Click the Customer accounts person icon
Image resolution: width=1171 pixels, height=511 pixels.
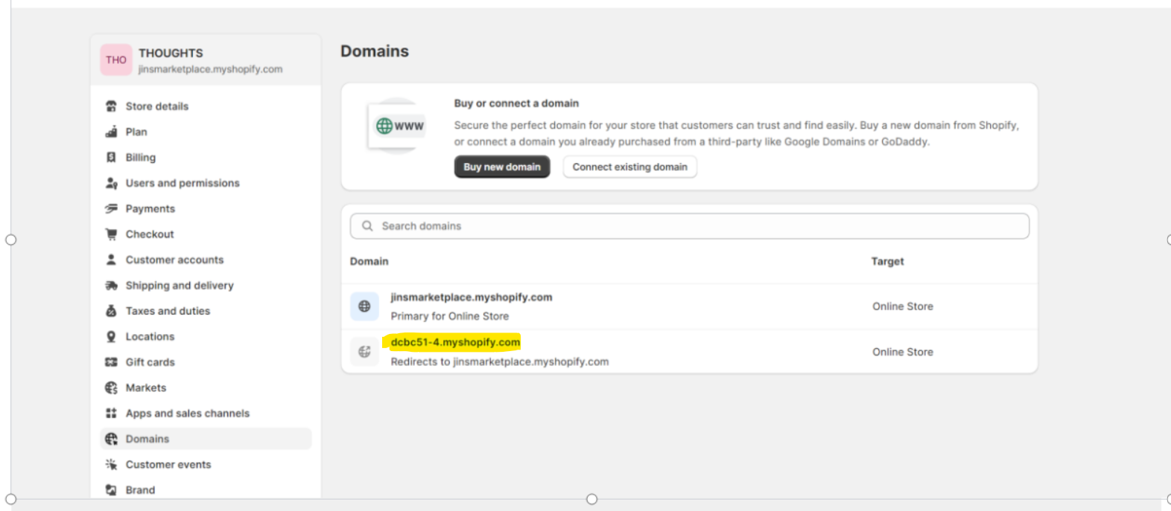coord(111,260)
